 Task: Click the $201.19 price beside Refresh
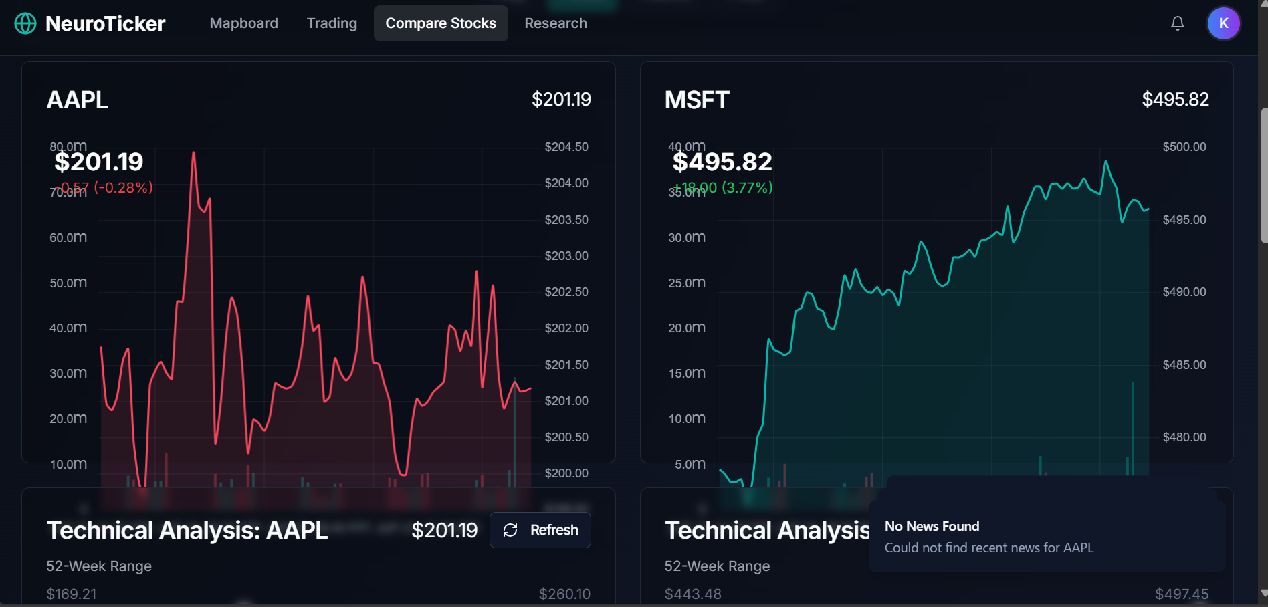coord(445,530)
